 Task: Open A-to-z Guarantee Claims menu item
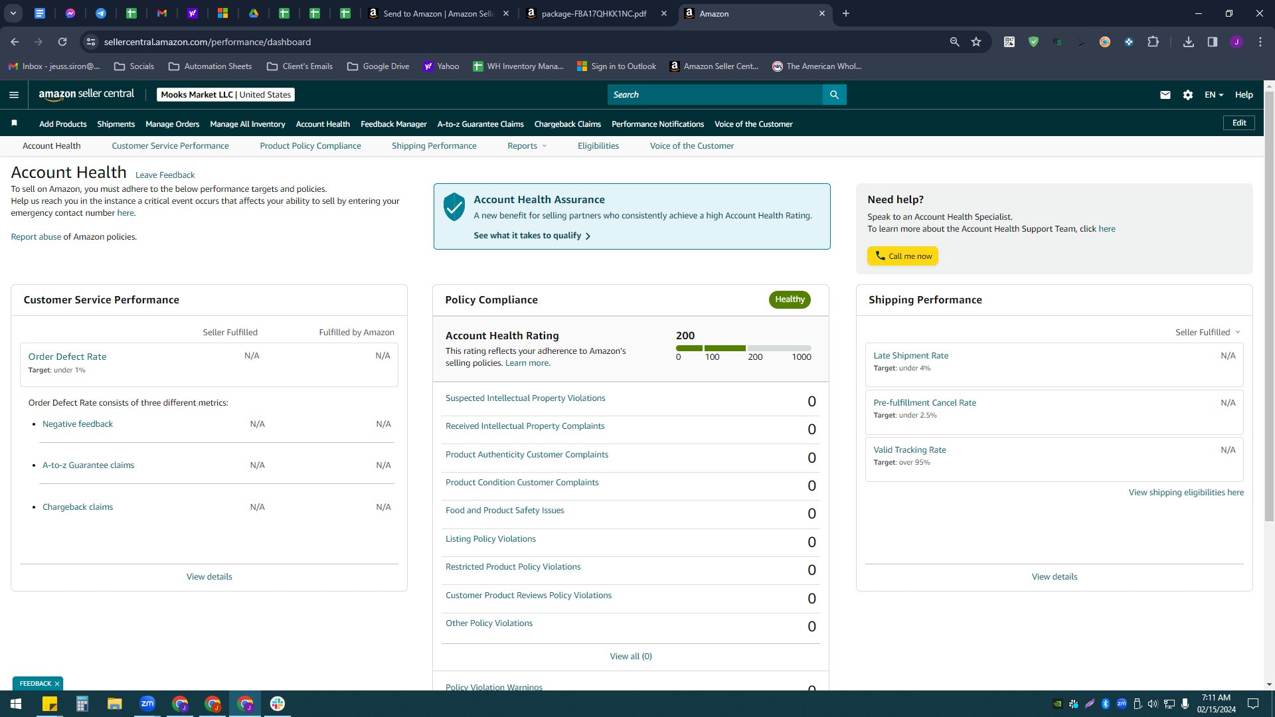480,124
